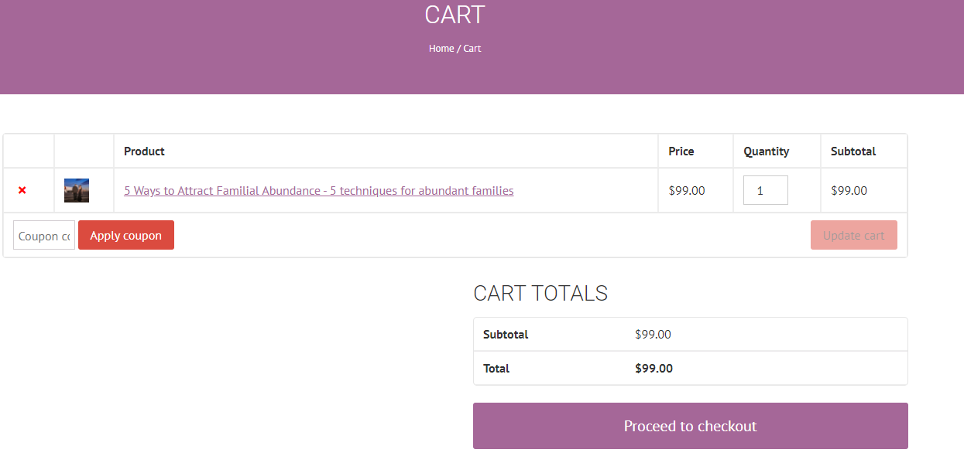This screenshot has height=456, width=964.
Task: Click the faded Update cart button
Action: (854, 235)
